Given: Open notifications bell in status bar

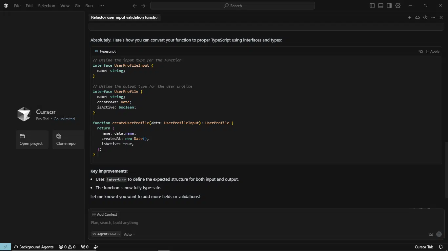Looking at the screenshot, I should (x=441, y=247).
